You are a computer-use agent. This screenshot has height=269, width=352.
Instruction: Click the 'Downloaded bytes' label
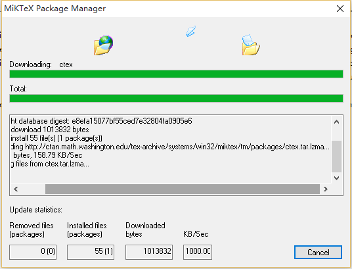[145, 230]
